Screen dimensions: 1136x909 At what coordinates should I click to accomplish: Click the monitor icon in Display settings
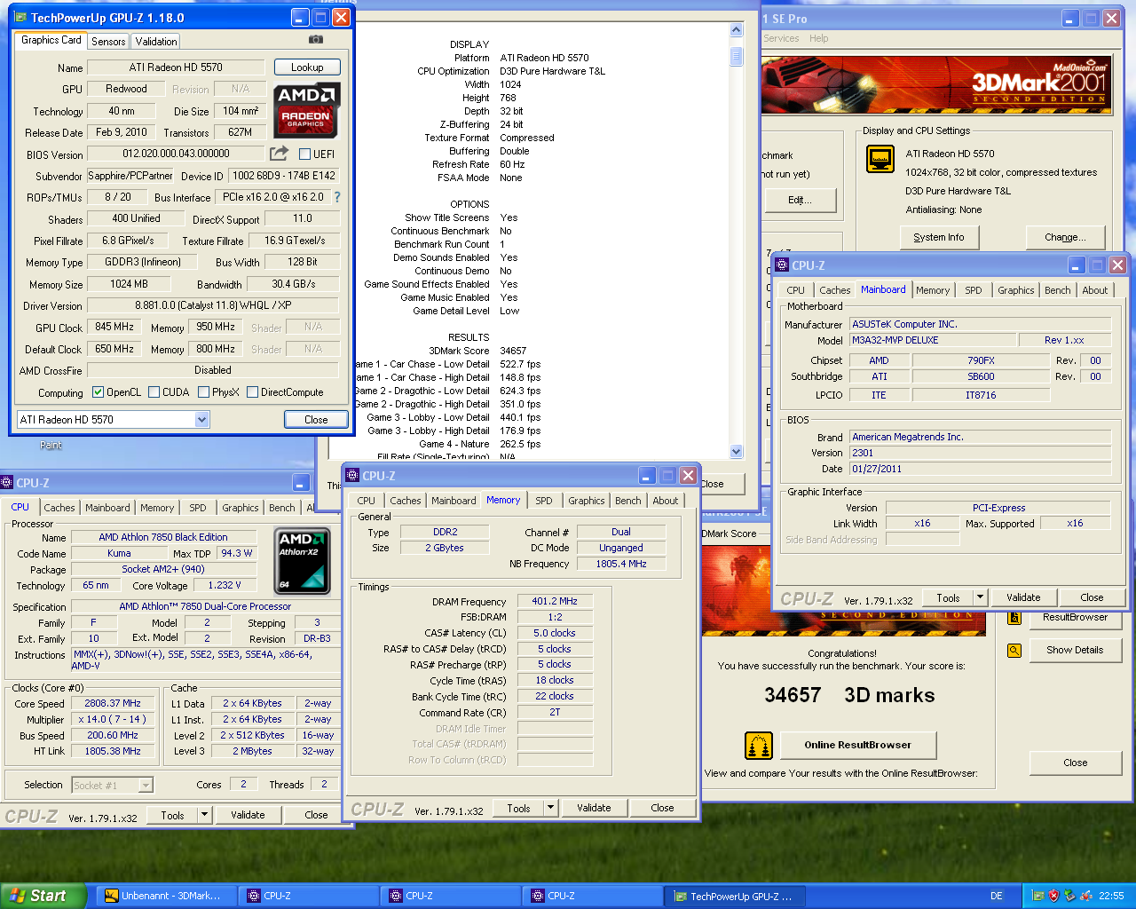coord(880,159)
